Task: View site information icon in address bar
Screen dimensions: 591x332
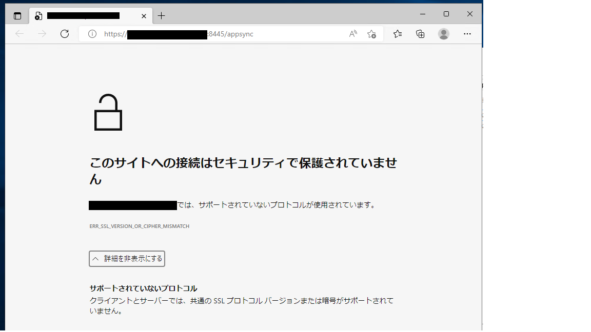Action: click(x=91, y=34)
